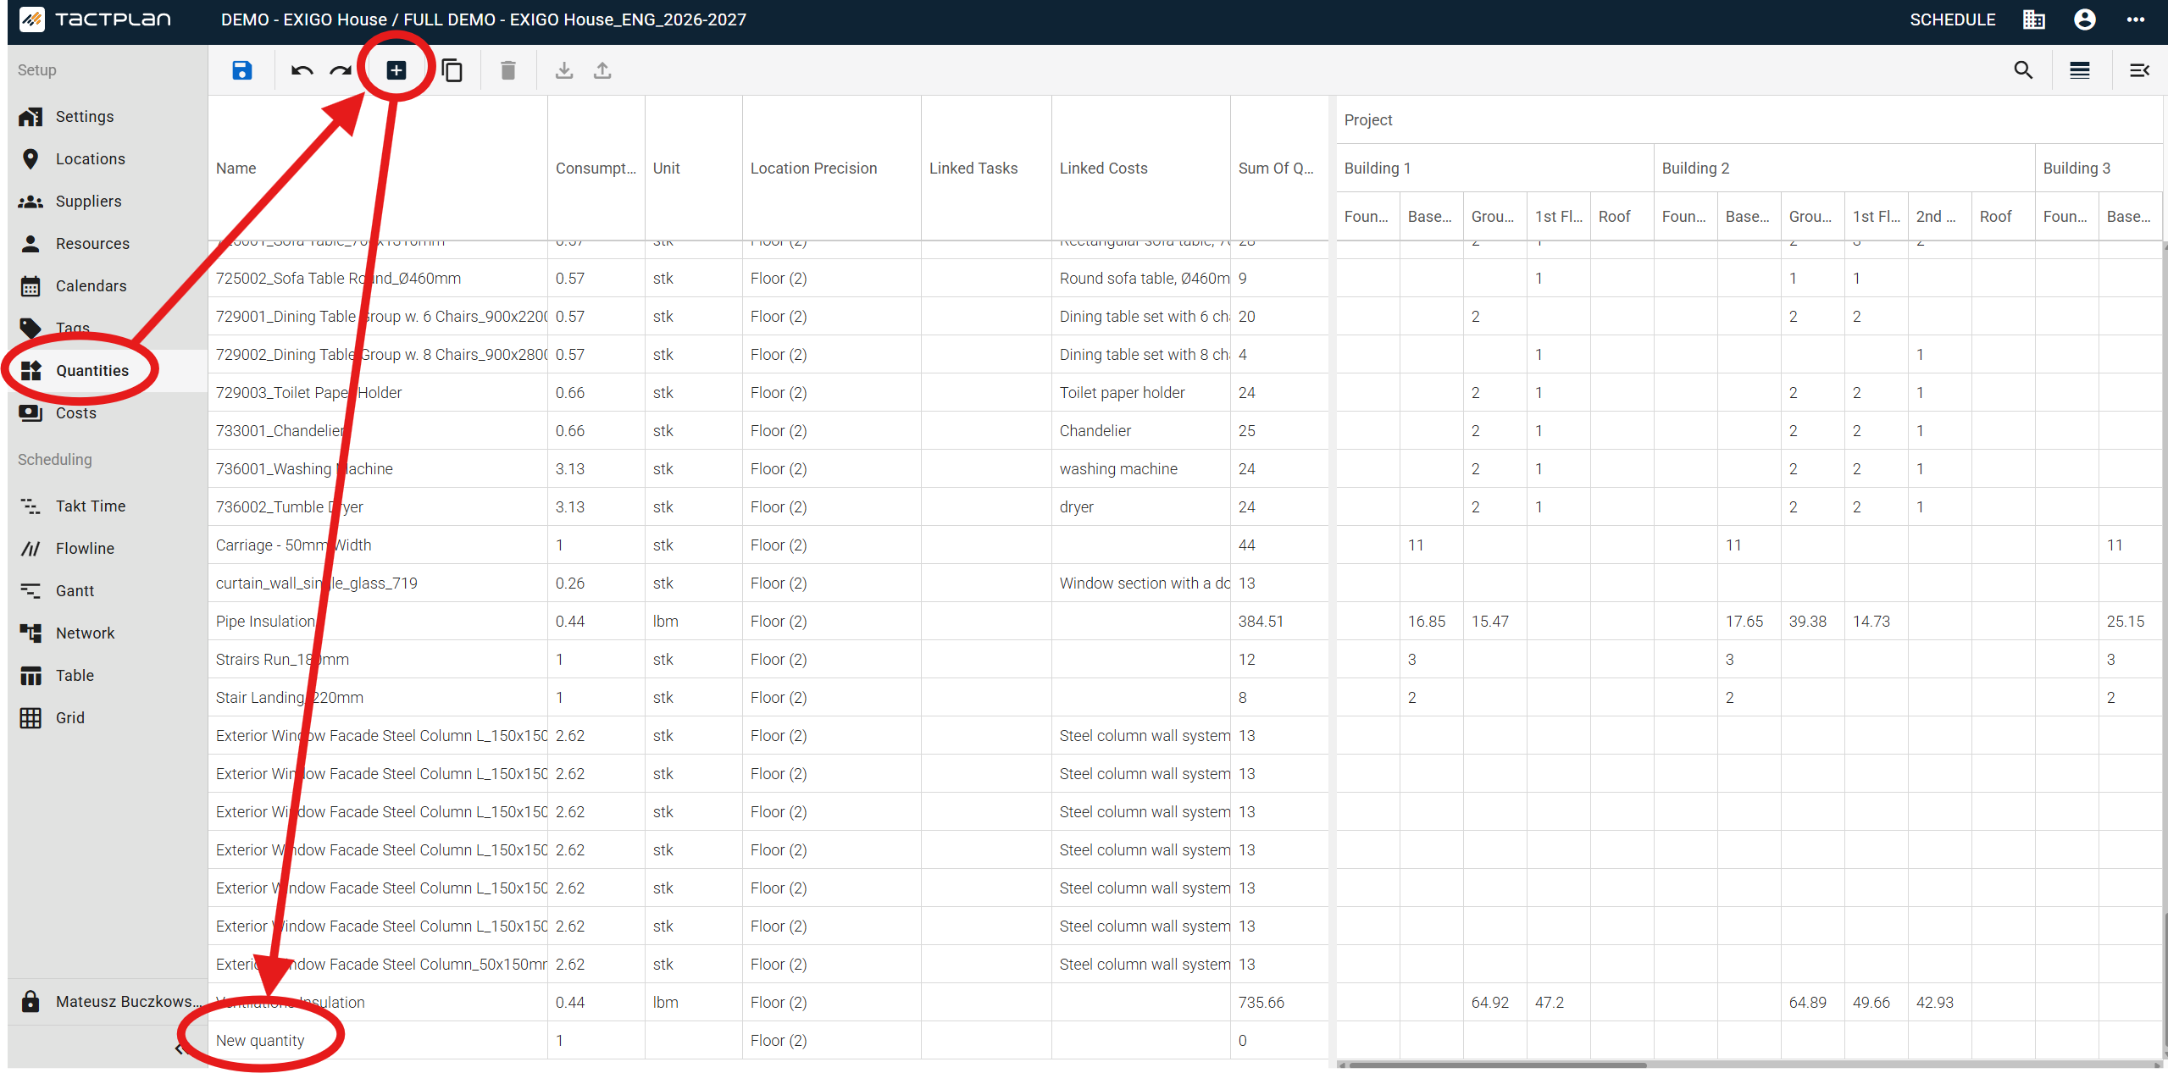2168x1073 pixels.
Task: Click the horizontal scrollbar under the location grid
Action: click(1498, 1065)
